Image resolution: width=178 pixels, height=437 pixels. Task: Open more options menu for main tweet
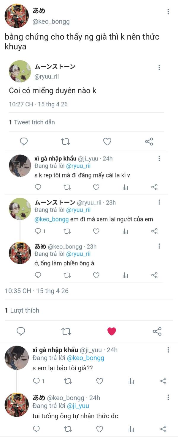[168, 12]
